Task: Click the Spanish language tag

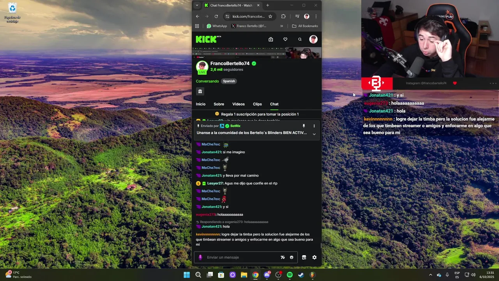Action: tap(229, 81)
